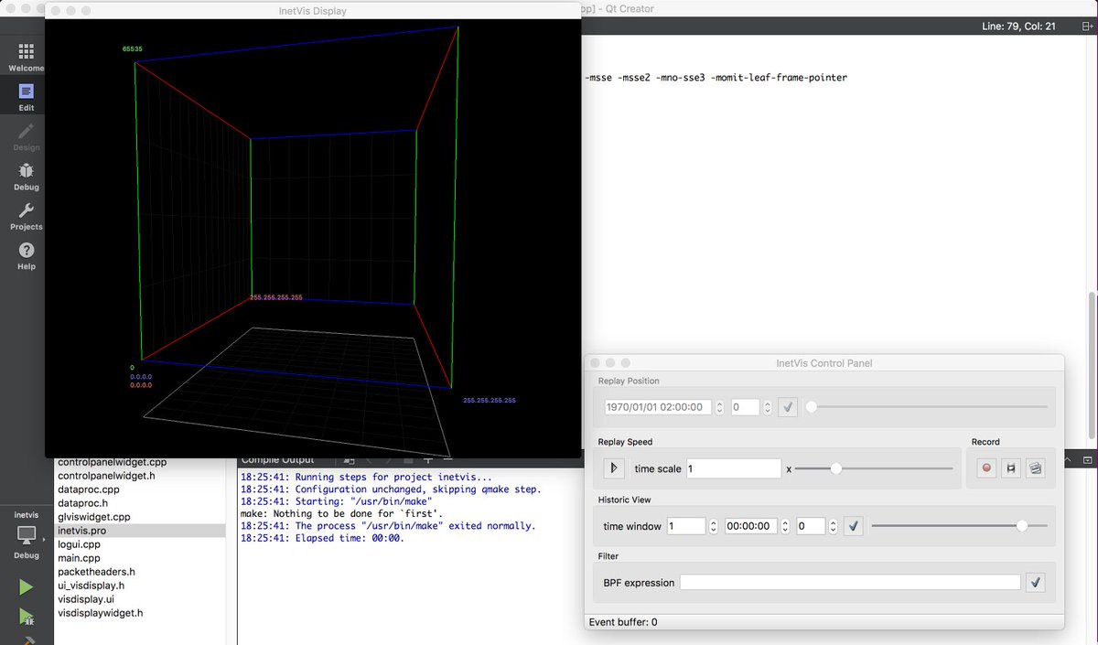Start debugging with bug-play icon
Image resolution: width=1098 pixels, height=645 pixels.
pyautogui.click(x=26, y=617)
